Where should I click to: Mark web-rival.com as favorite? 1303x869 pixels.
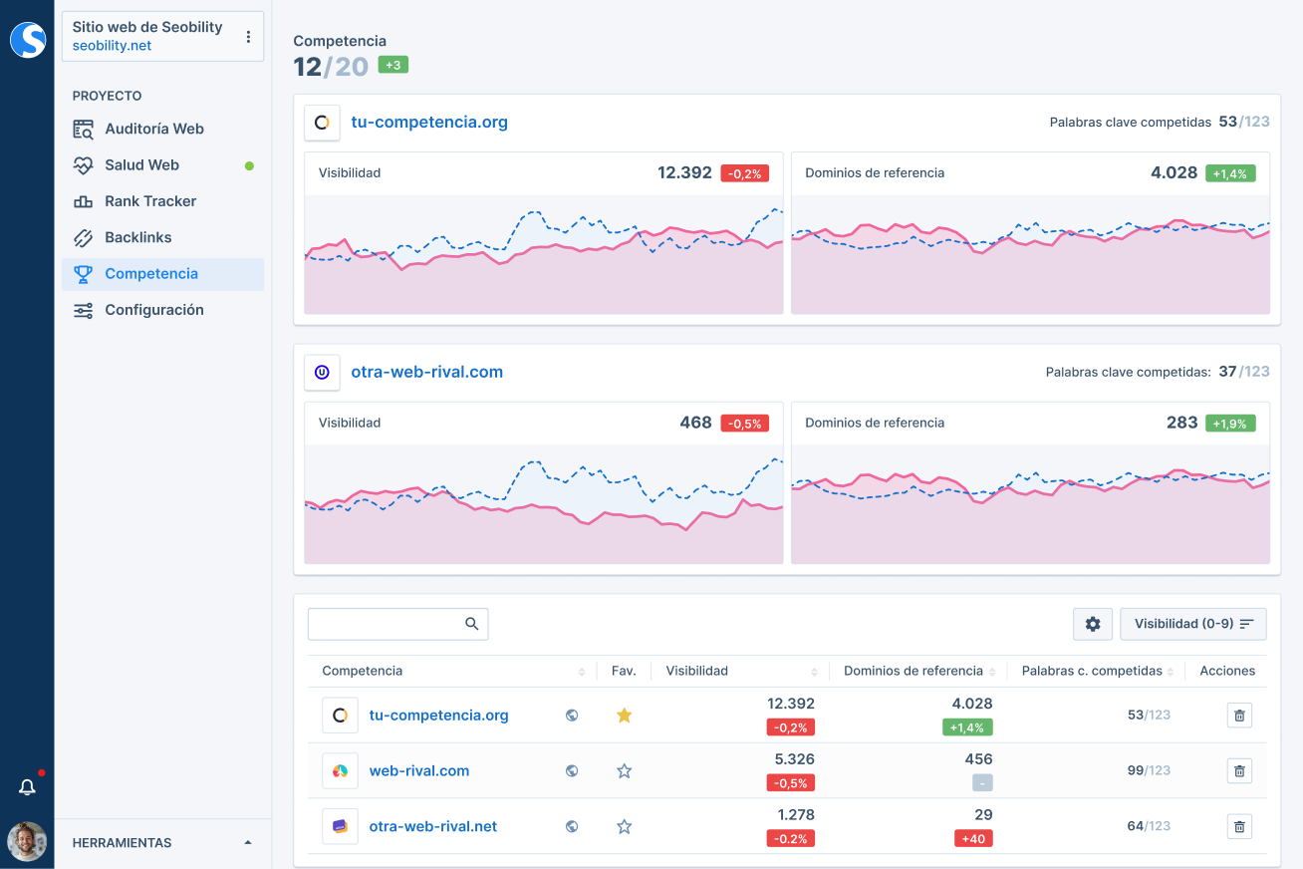coord(624,770)
